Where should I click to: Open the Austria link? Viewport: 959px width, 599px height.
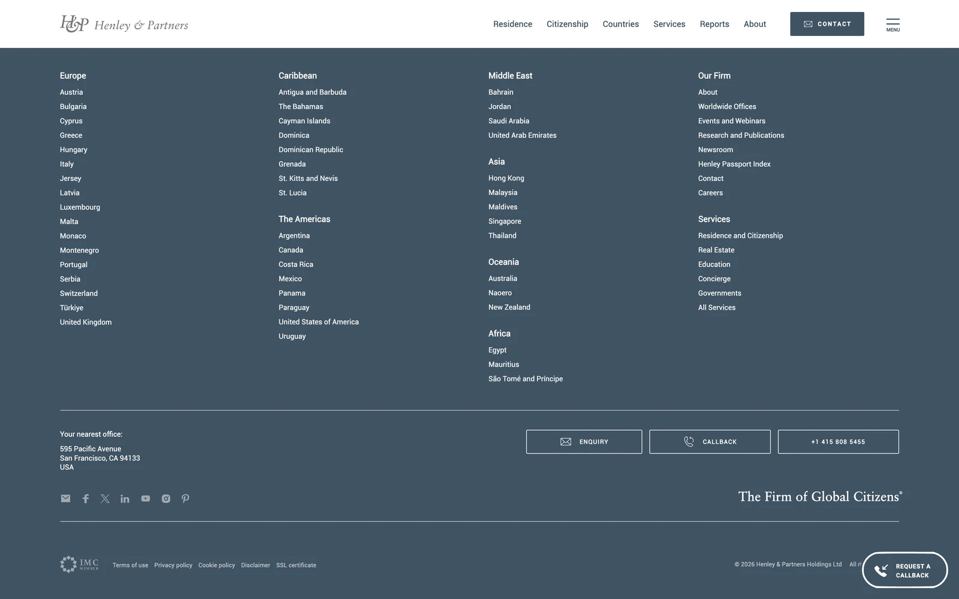[71, 92]
